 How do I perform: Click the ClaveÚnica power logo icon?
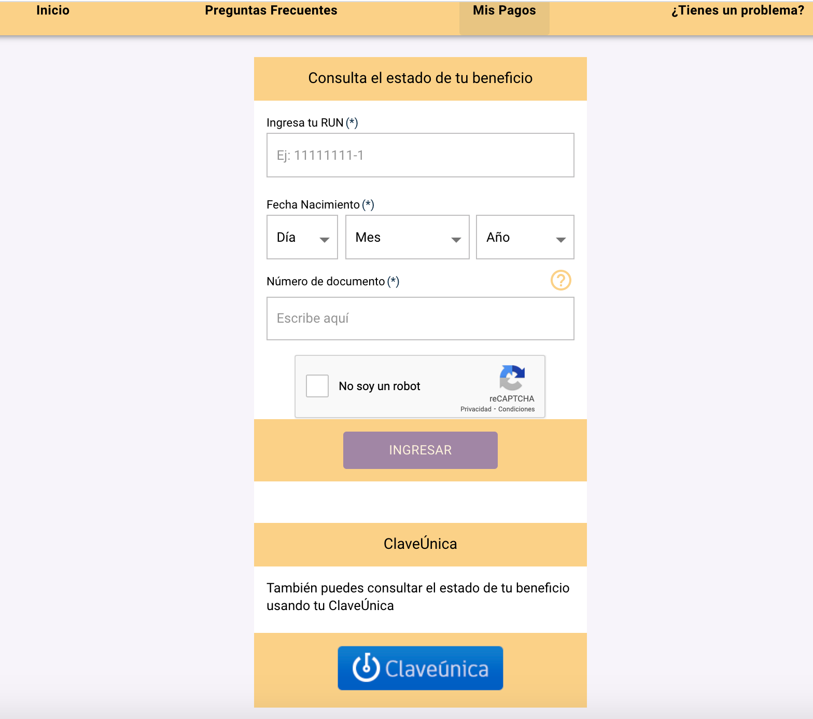click(366, 668)
